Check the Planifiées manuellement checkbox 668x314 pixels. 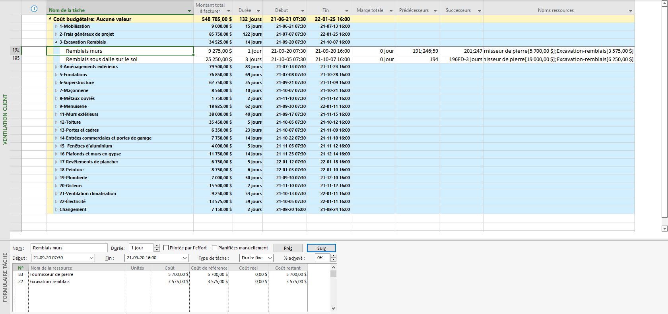215,248
